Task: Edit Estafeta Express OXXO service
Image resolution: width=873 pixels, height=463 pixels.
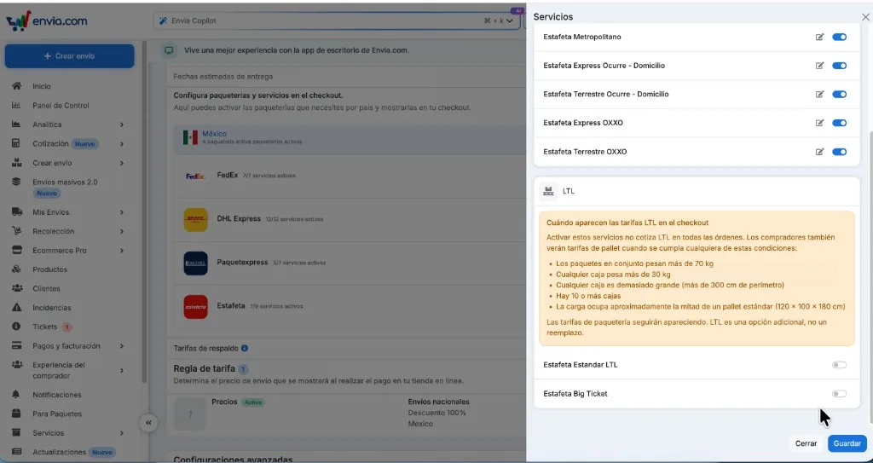Action: [819, 123]
